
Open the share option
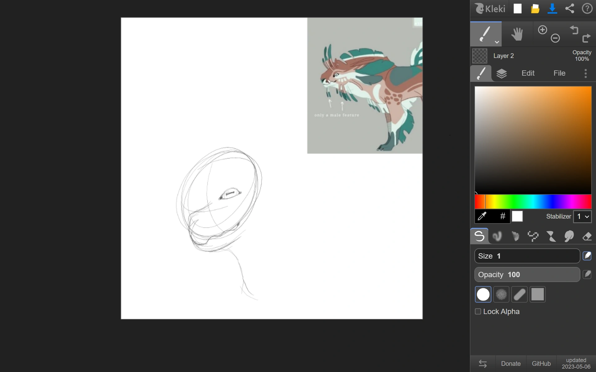pos(570,8)
